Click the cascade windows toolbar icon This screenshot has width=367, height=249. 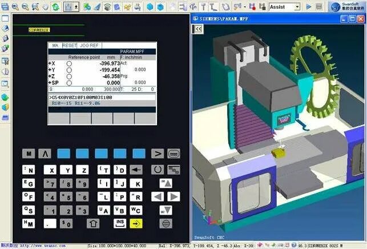(5, 6)
